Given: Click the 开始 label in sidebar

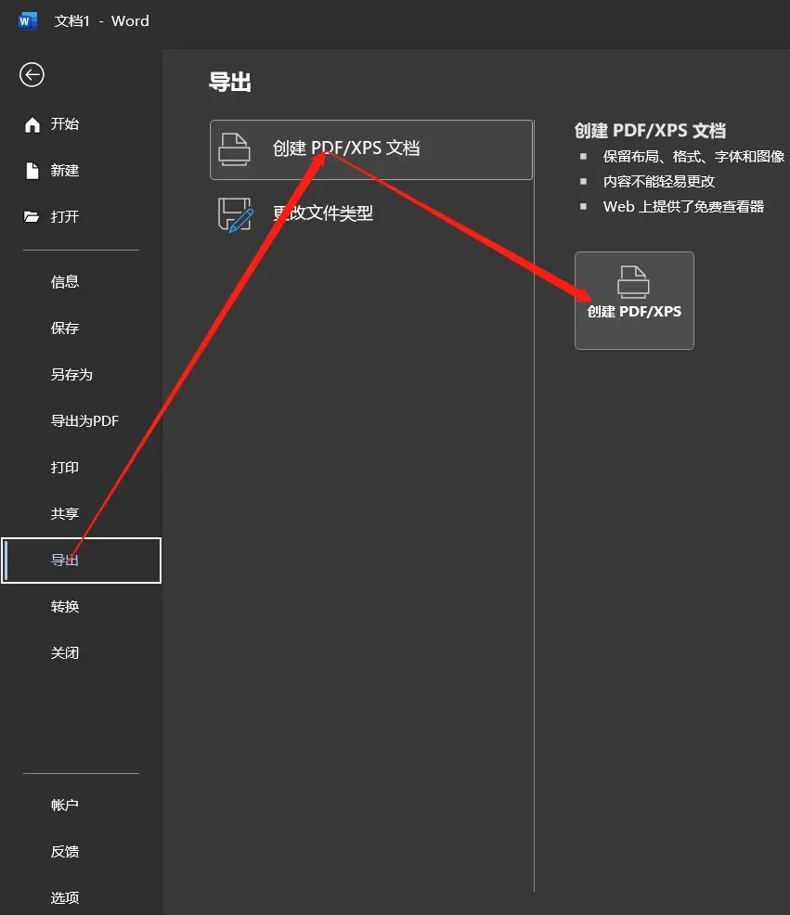Looking at the screenshot, I should tap(65, 123).
